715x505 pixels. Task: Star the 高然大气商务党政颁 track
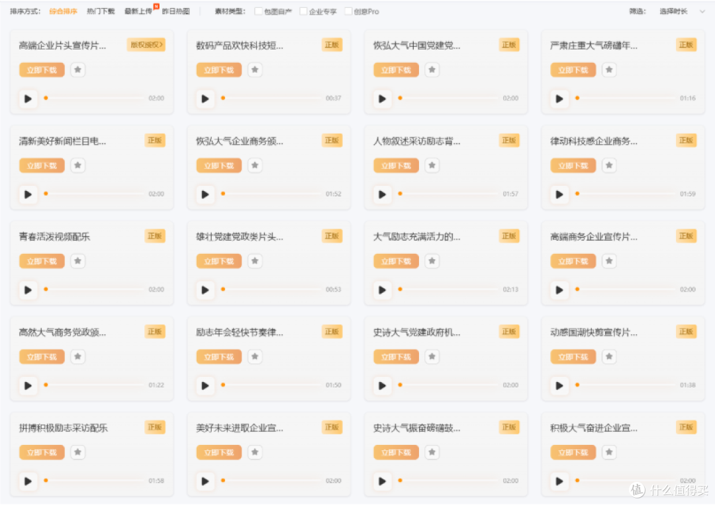click(x=78, y=356)
